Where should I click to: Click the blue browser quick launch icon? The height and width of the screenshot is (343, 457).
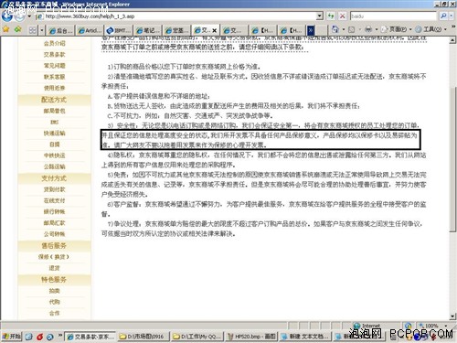pos(50,337)
